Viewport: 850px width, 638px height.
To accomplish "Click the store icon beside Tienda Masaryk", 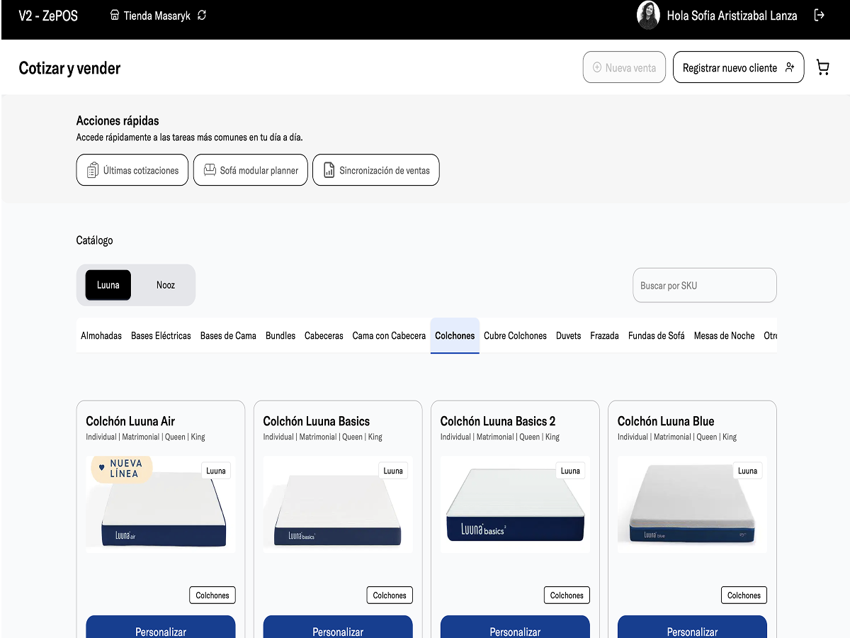I will (115, 15).
